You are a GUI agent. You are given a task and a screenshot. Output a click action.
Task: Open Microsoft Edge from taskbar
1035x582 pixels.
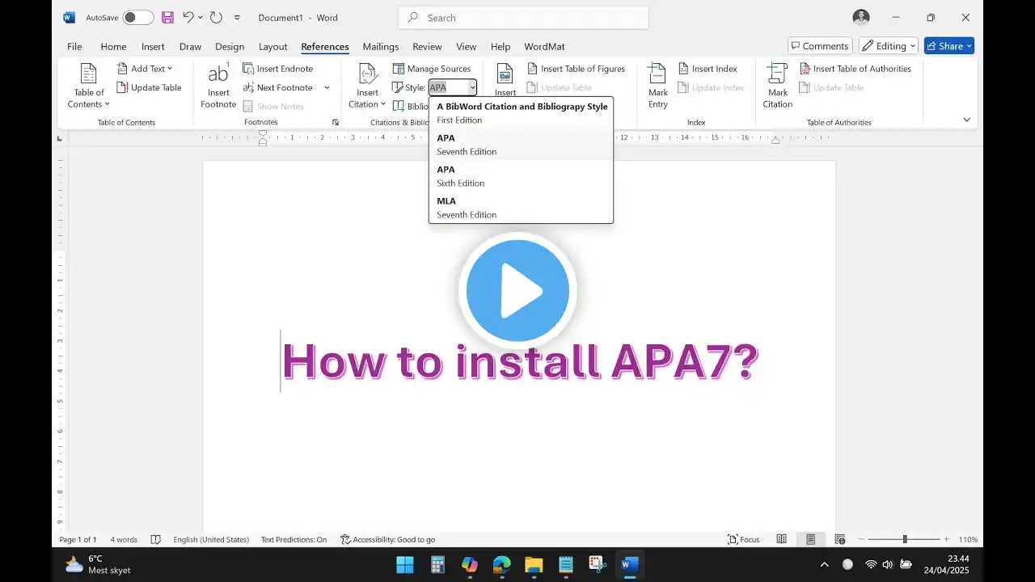[x=501, y=564]
